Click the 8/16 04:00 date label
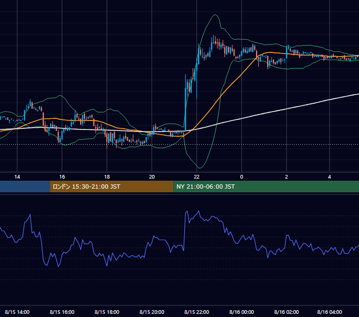The width and height of the screenshot is (359, 317). pyautogui.click(x=329, y=312)
